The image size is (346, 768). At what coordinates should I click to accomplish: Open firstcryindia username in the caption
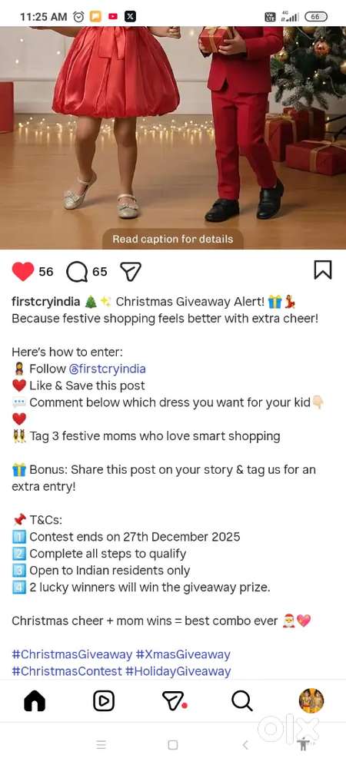point(45,302)
